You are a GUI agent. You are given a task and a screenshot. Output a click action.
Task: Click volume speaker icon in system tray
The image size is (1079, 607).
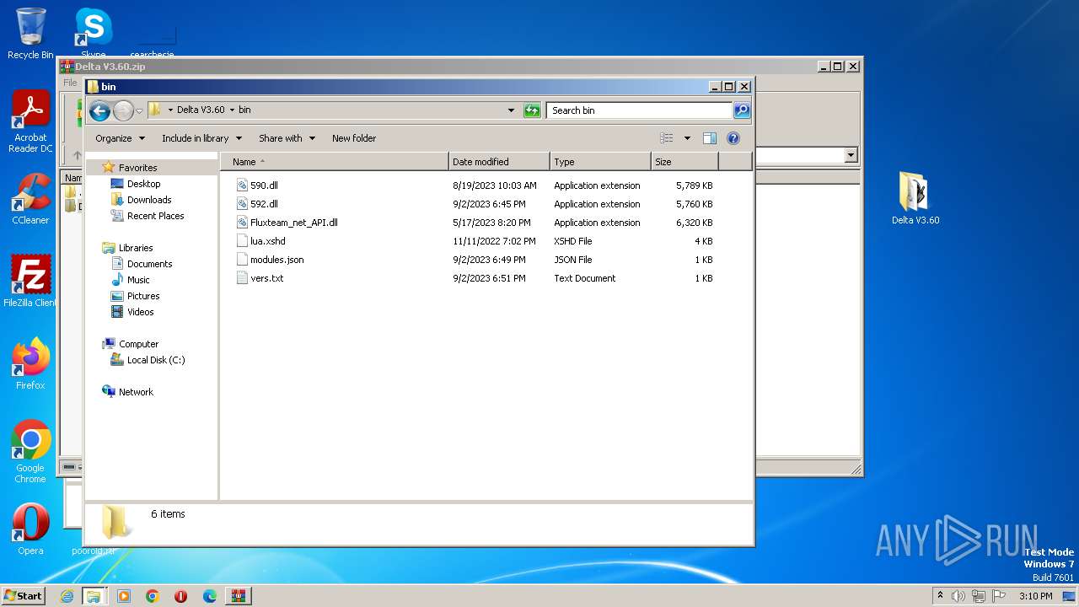point(958,596)
